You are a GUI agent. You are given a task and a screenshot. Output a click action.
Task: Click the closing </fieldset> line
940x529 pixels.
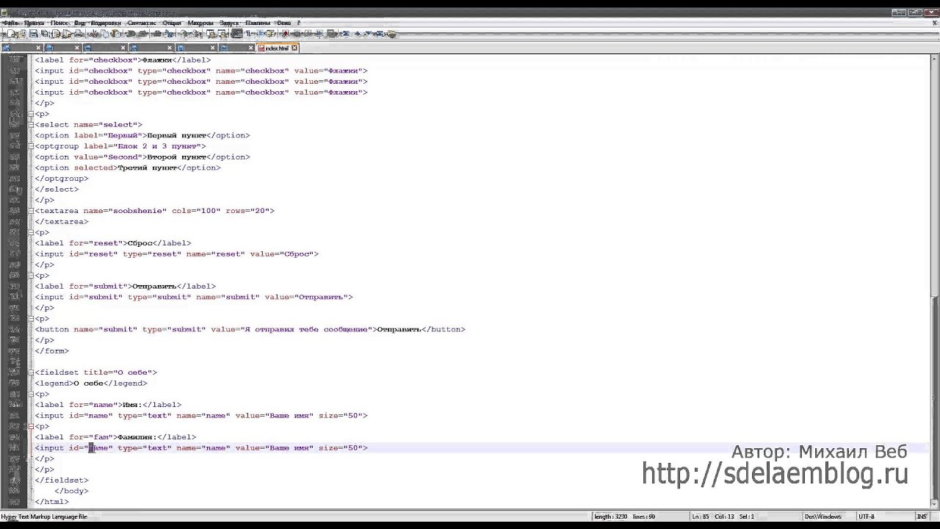point(62,480)
